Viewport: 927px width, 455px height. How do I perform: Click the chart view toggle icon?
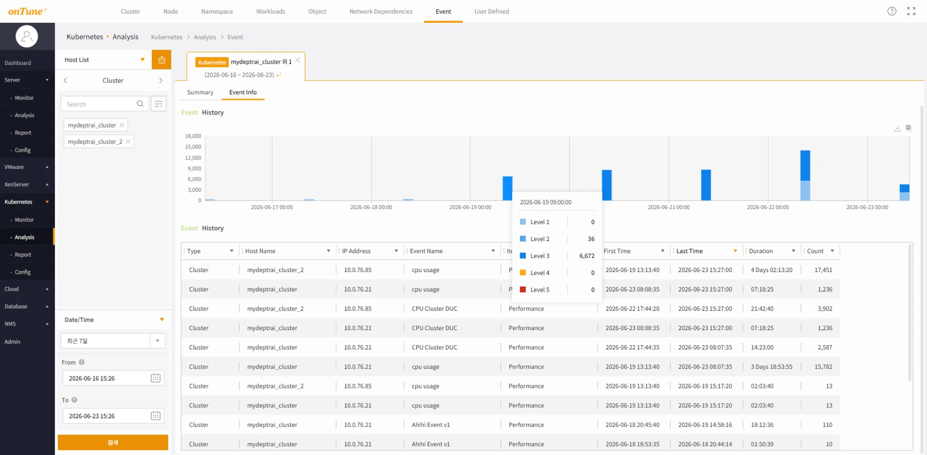pos(908,128)
